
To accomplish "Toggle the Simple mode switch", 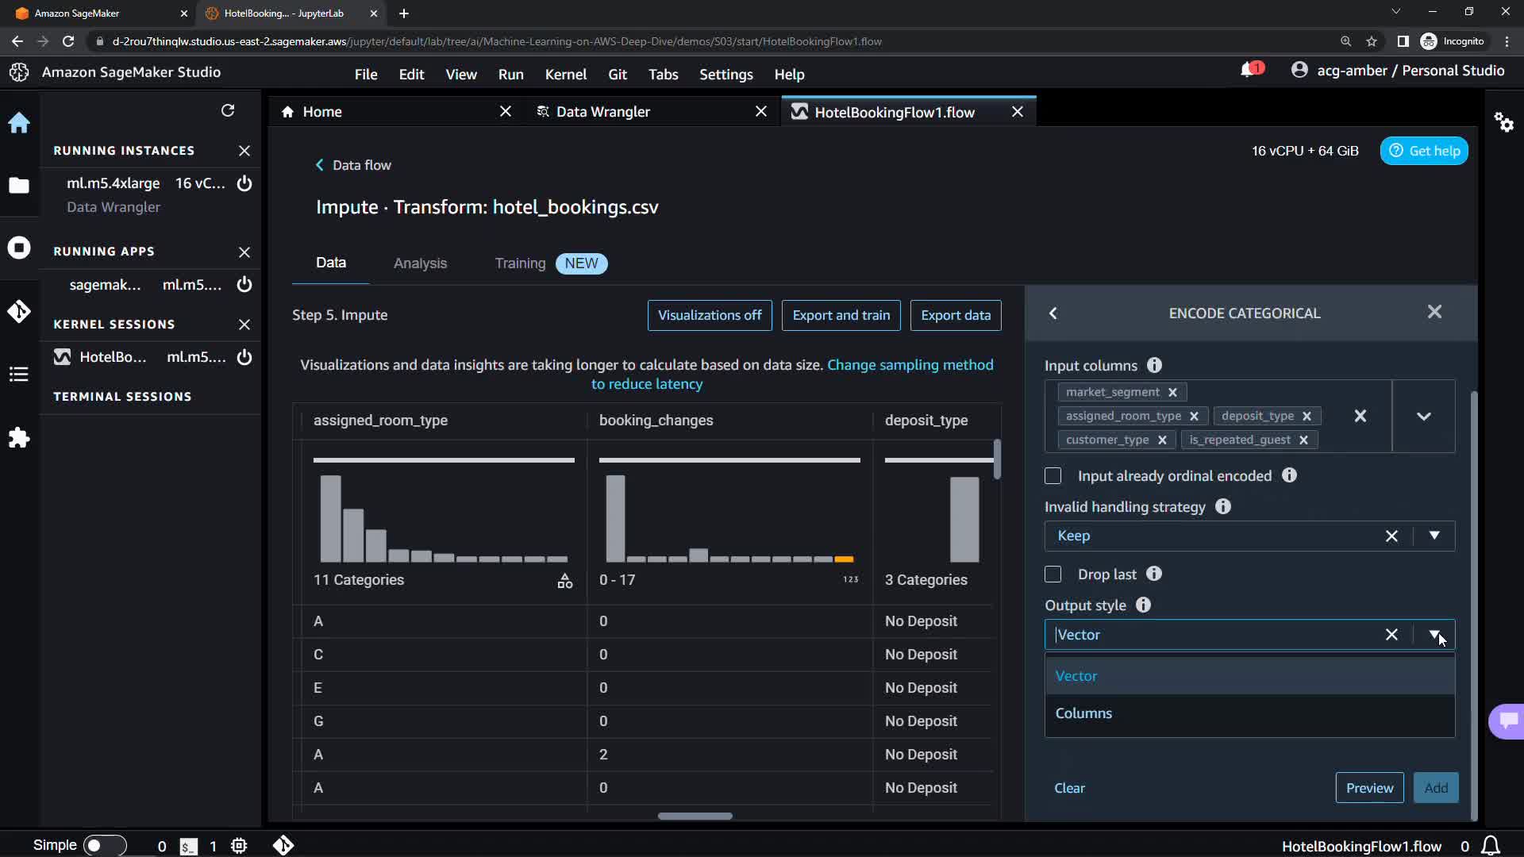I will coord(104,845).
